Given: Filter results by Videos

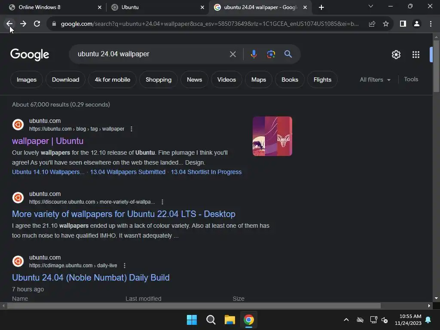Looking at the screenshot, I should (x=226, y=79).
